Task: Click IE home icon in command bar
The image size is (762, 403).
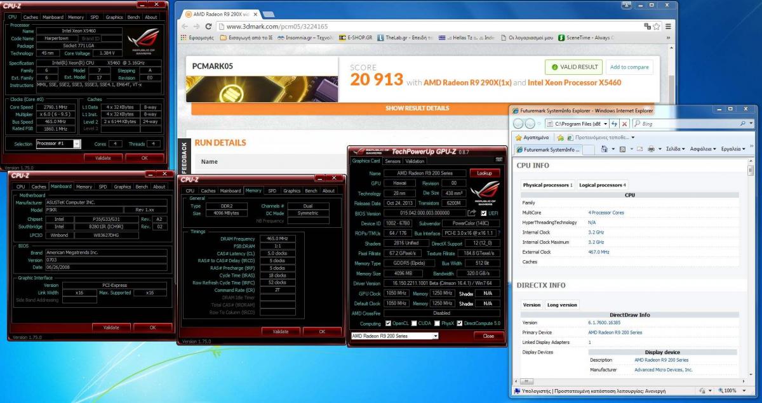Action: 605,149
